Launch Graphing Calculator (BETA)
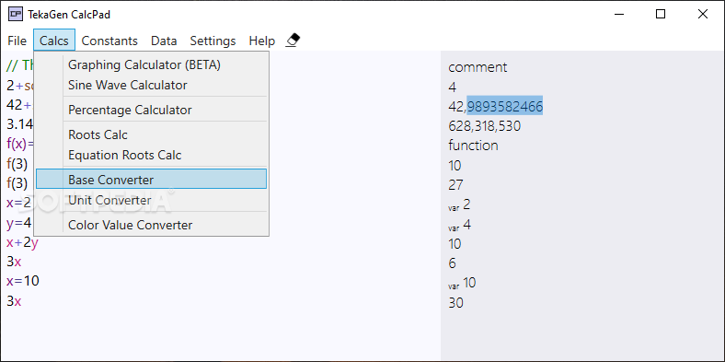This screenshot has height=362, width=725. coord(152,64)
